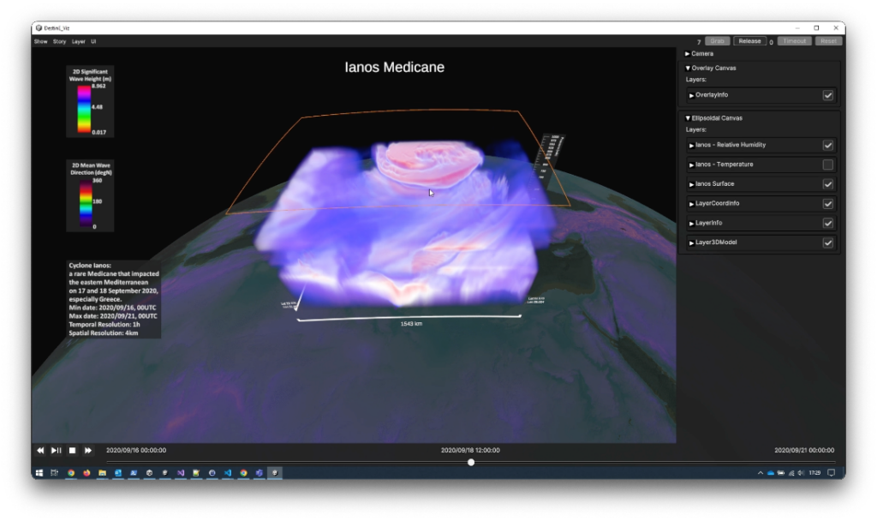Click the Release button
Screen dimensions: 877x521
click(x=749, y=41)
